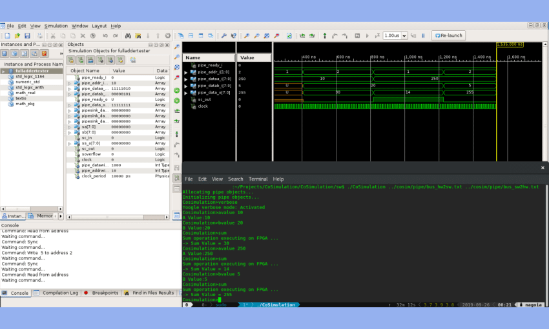Screen dimensions: 549x329
Task: Click the simulation pause icon beside the Re-launch button
Action: (423, 35)
